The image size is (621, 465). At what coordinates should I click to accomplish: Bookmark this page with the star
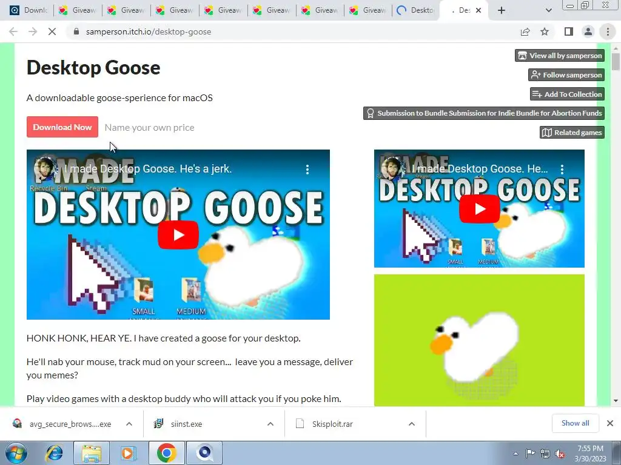tap(545, 31)
